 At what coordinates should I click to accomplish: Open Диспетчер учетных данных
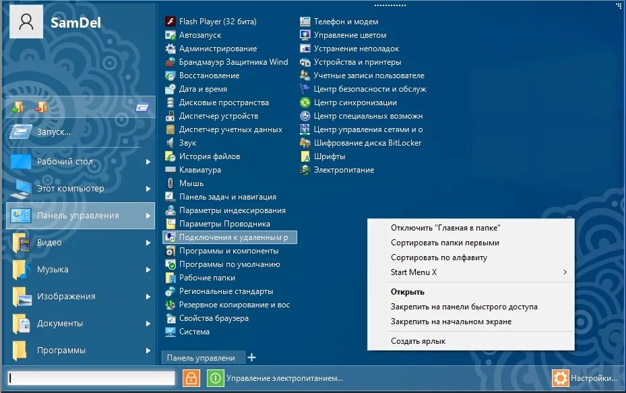pos(224,129)
